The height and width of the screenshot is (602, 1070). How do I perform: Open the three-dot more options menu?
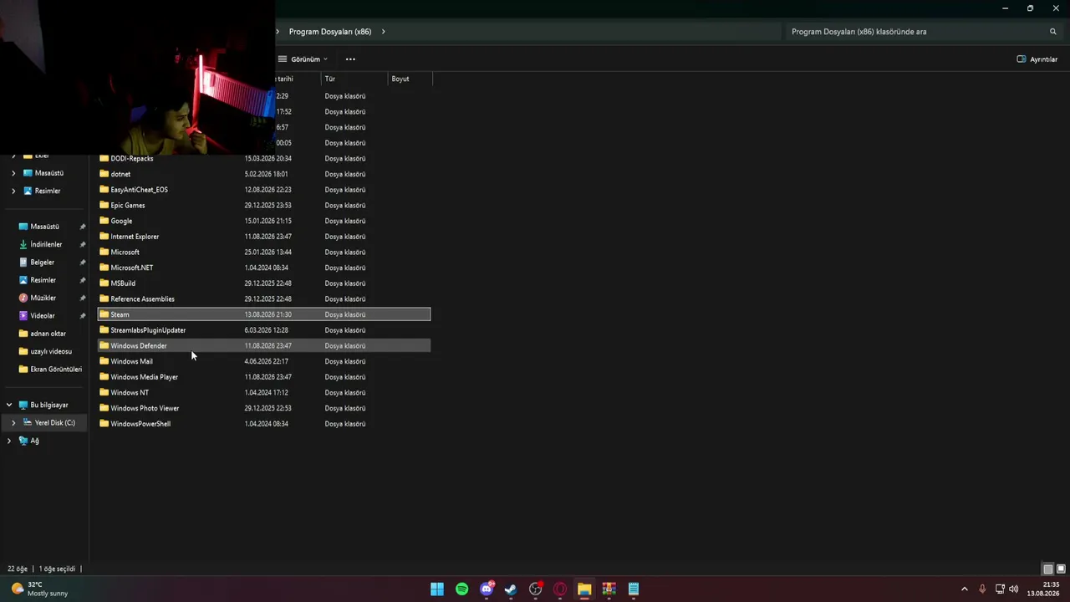click(350, 59)
